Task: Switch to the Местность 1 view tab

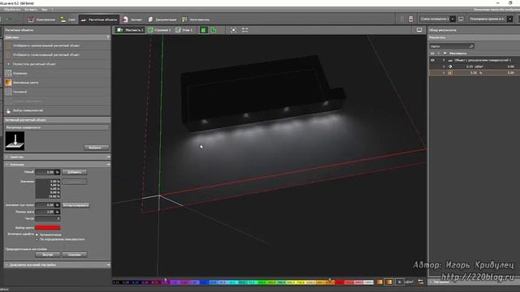Action: pyautogui.click(x=130, y=30)
